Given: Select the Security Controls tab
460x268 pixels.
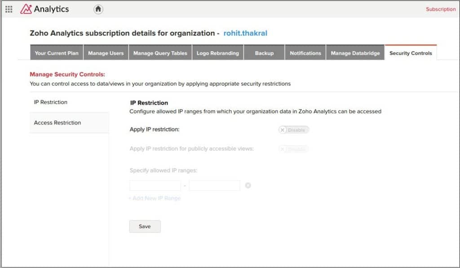Looking at the screenshot, I should [411, 53].
